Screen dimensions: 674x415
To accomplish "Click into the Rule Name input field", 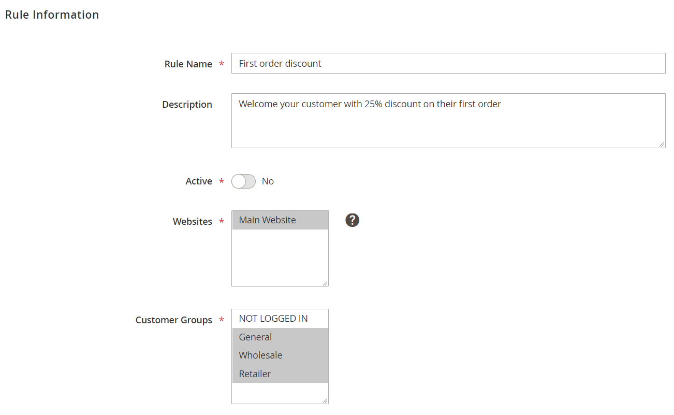I will (x=448, y=63).
